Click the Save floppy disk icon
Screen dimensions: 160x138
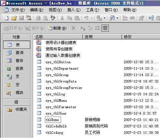(x=22, y=18)
